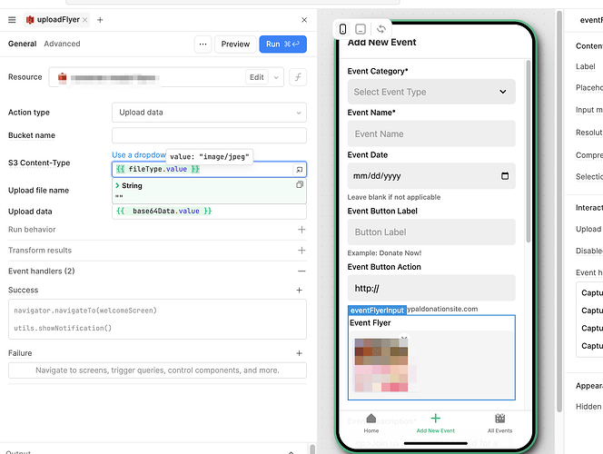Focus the Bucket name input field
The image size is (603, 454).
[x=209, y=135]
